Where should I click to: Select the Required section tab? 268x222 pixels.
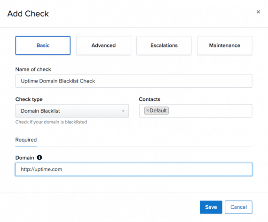(26, 140)
